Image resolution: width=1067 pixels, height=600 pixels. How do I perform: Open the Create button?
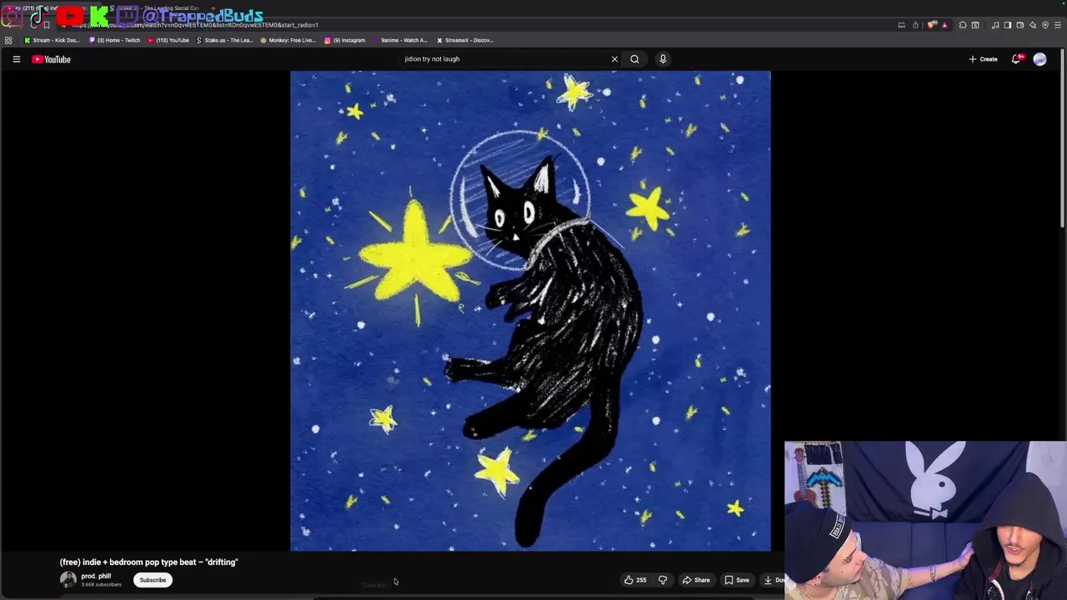[984, 59]
